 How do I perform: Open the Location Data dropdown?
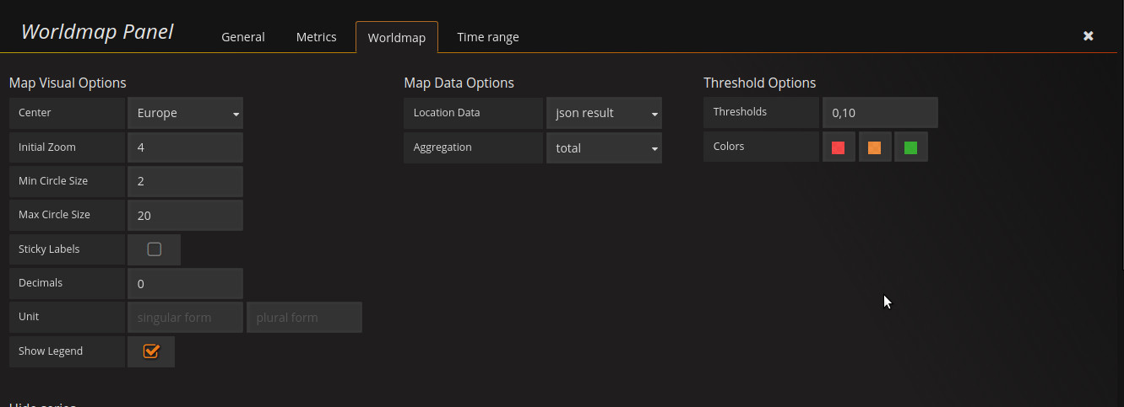(x=604, y=113)
